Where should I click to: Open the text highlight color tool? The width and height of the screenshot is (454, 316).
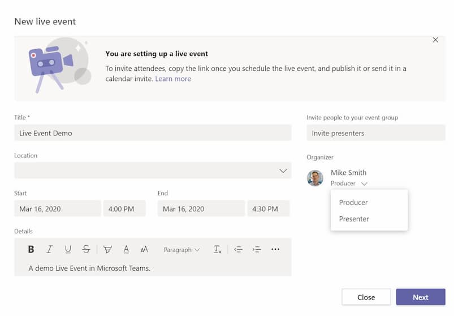pyautogui.click(x=108, y=249)
